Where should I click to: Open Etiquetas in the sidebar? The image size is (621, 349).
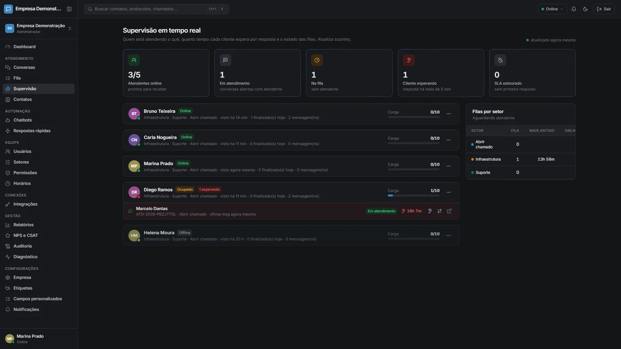(x=38, y=288)
